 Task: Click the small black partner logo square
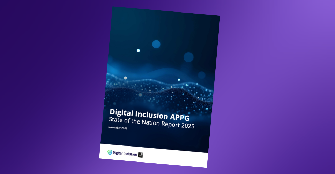pyautogui.click(x=140, y=155)
